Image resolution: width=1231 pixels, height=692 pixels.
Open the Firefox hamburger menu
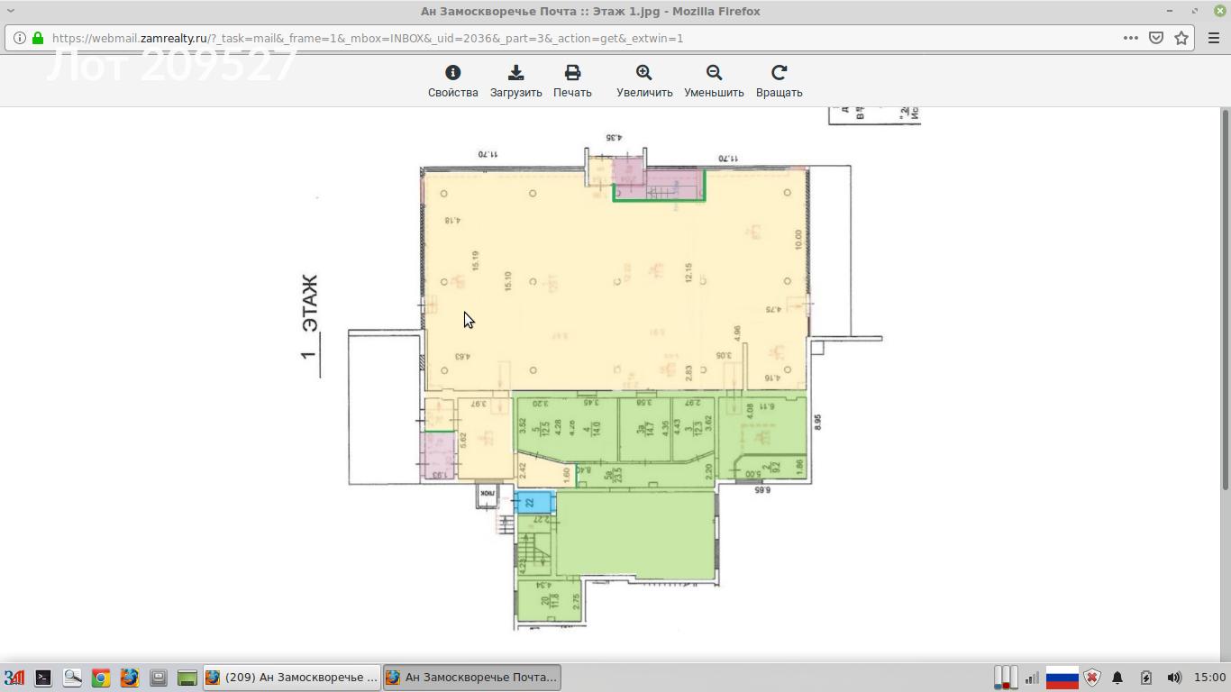click(1213, 38)
